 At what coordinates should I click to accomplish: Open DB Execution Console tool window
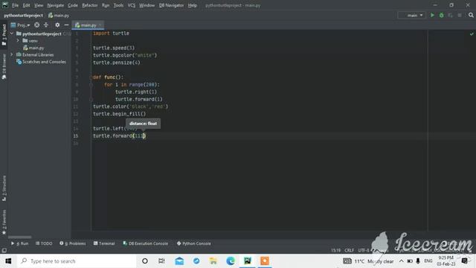(x=146, y=243)
